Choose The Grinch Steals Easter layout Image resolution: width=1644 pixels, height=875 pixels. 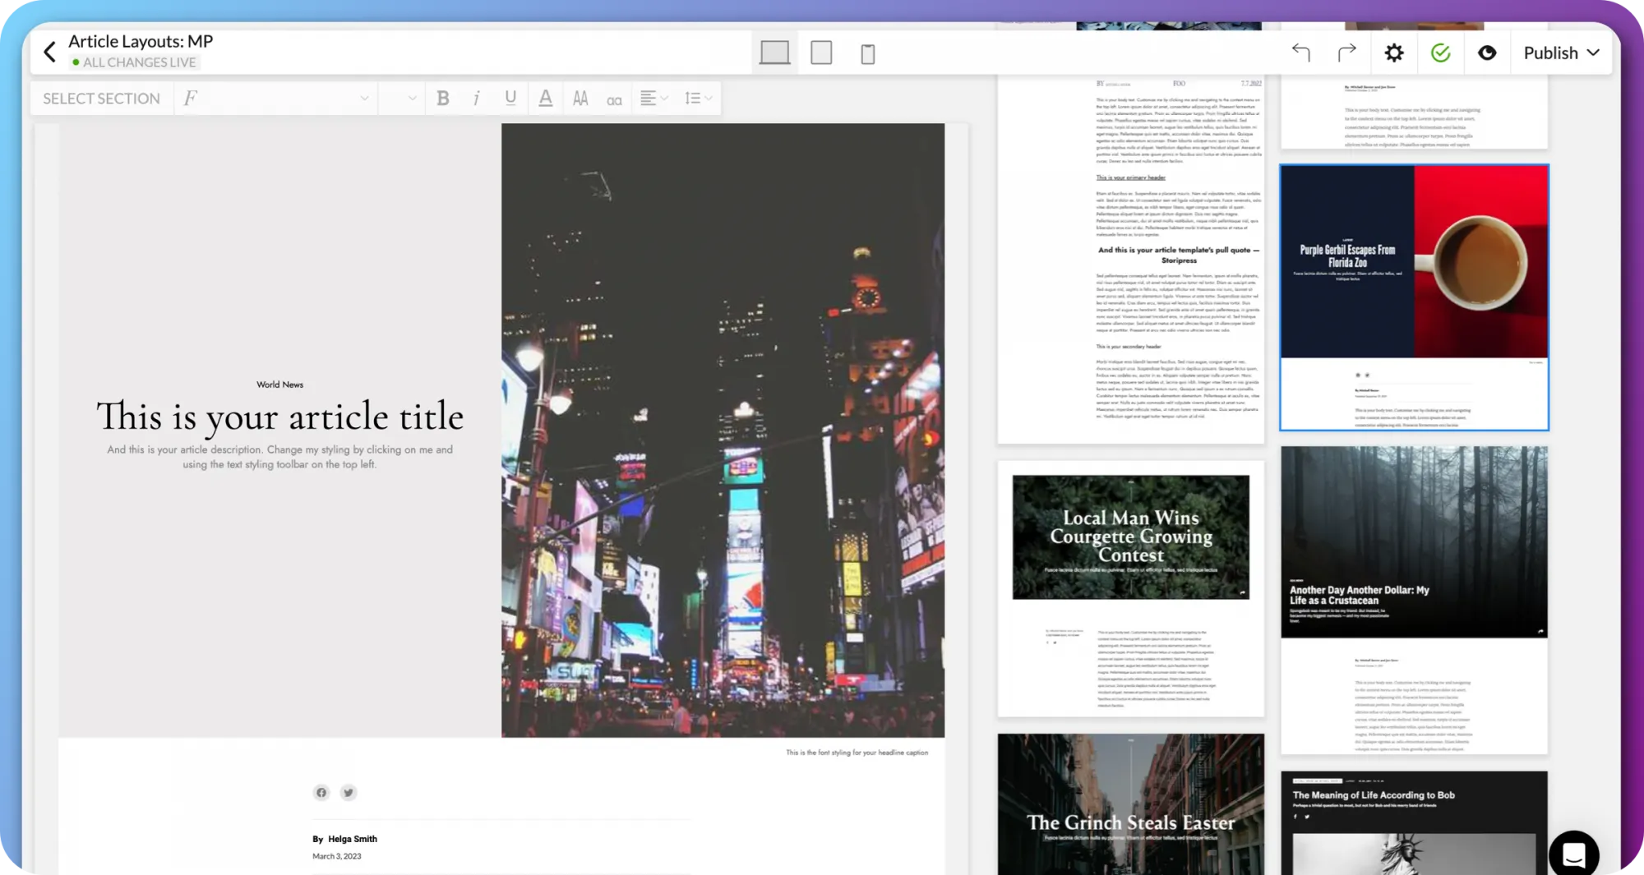coord(1131,804)
